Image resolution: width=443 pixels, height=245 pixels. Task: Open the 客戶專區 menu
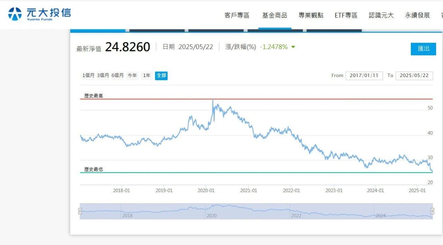pyautogui.click(x=237, y=15)
